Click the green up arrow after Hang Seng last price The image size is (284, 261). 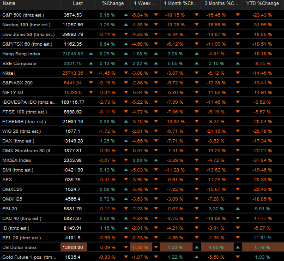coord(91,54)
